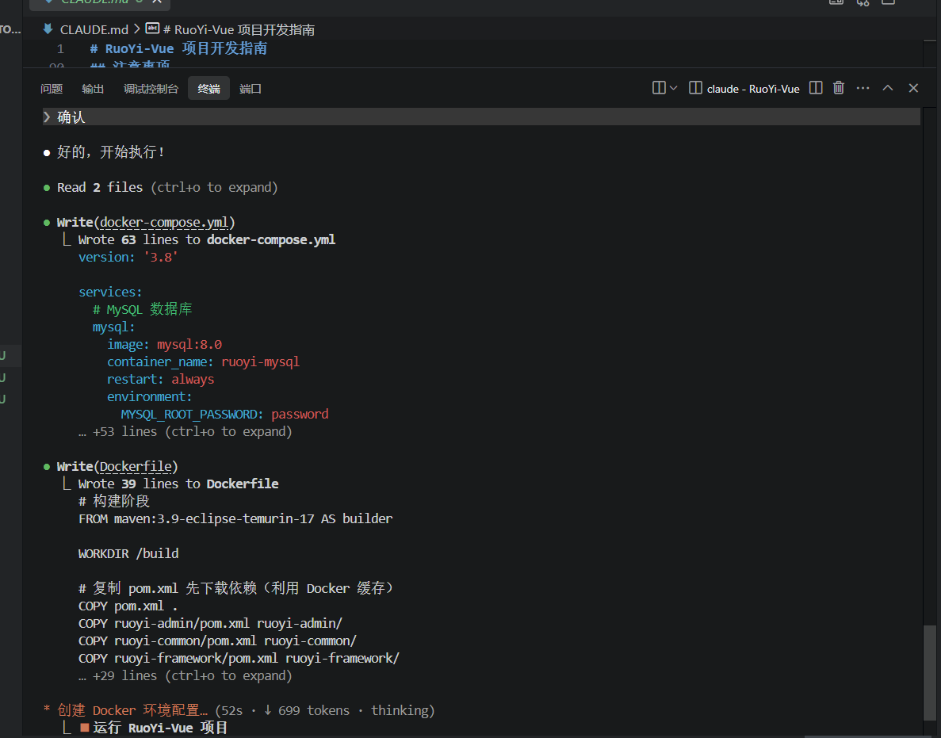Open the panel's three-dot more actions menu
Viewport: 941px width, 738px height.
pos(863,88)
